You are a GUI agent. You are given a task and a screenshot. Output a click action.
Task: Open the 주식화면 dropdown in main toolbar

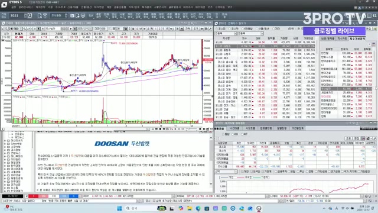[x=66, y=16]
